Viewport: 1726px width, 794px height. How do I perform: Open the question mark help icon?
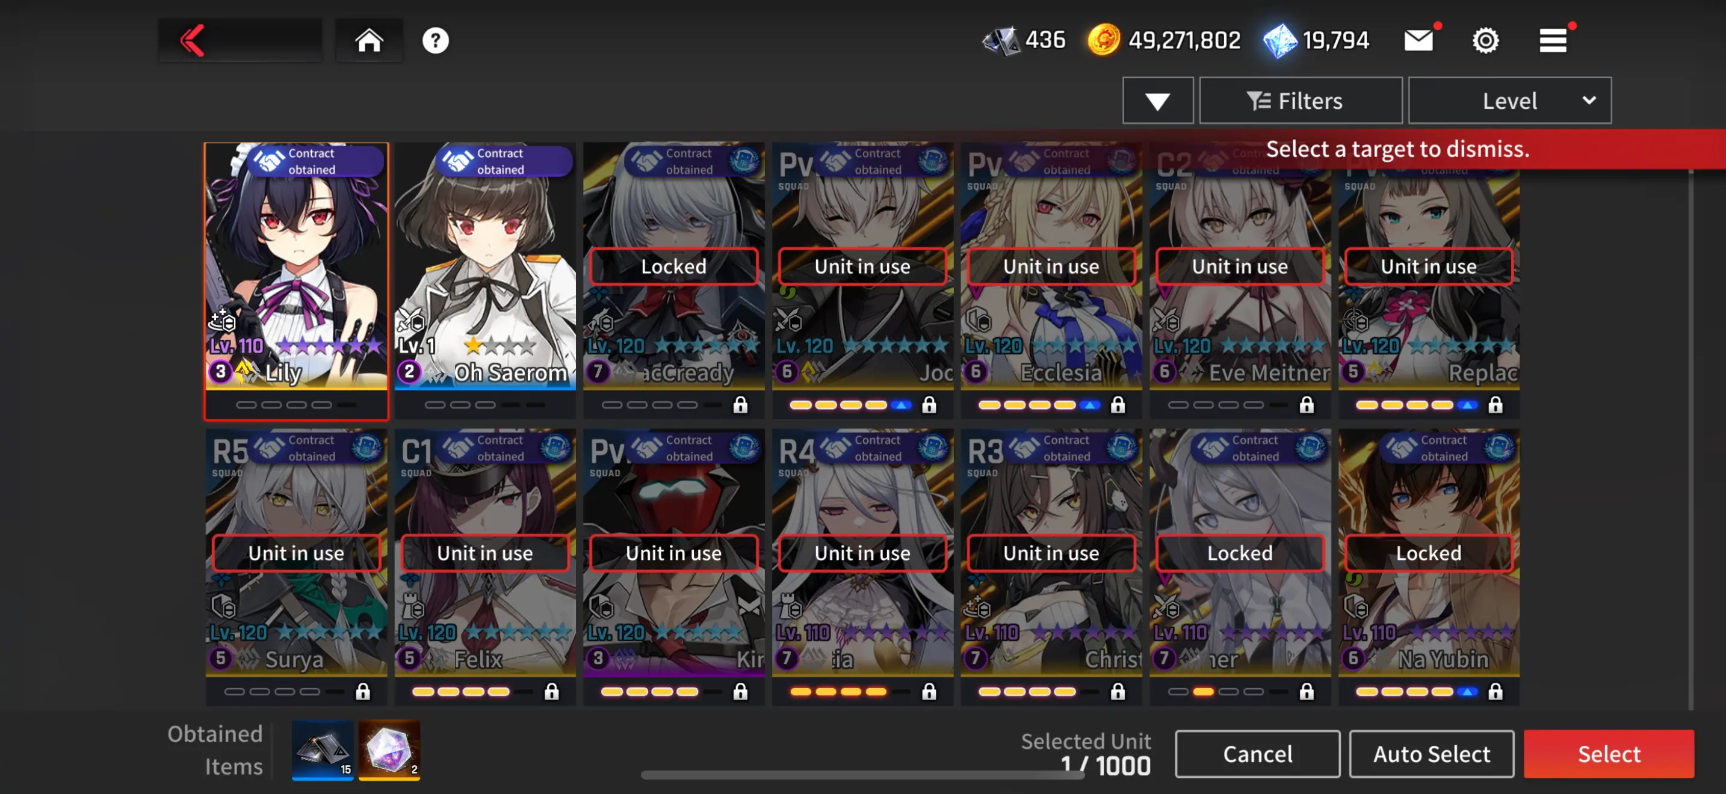click(x=435, y=40)
